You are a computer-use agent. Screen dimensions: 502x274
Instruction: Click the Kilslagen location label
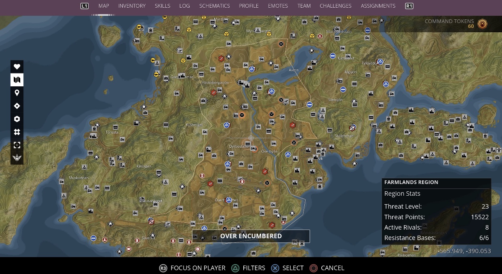coord(144,166)
